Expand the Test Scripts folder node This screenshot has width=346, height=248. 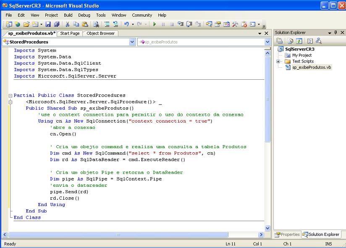[278, 61]
